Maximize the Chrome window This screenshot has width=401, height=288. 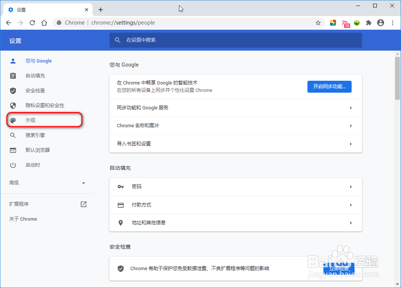pyautogui.click(x=375, y=6)
